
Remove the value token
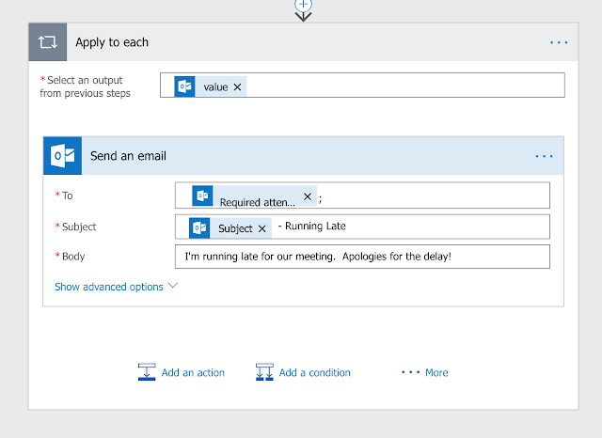(x=238, y=87)
